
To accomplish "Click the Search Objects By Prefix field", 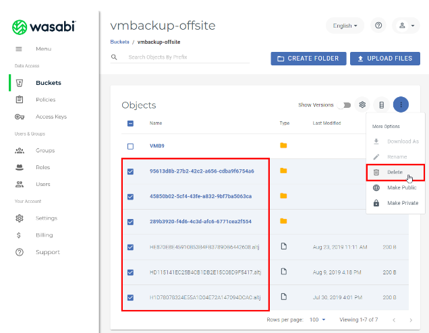I will coord(185,57).
